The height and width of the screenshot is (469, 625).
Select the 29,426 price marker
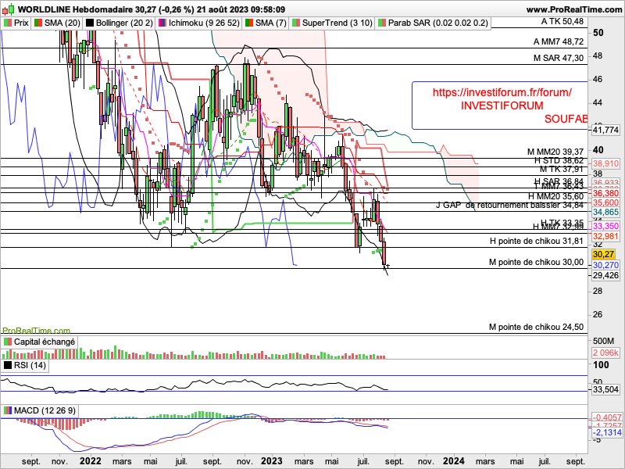click(x=606, y=276)
